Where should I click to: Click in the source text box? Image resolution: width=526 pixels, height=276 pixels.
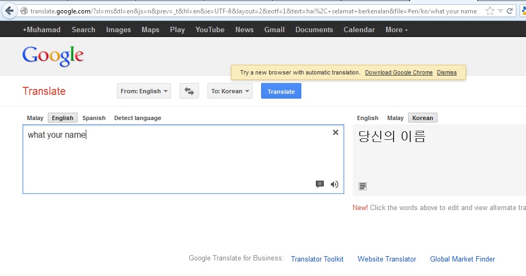coord(183,159)
